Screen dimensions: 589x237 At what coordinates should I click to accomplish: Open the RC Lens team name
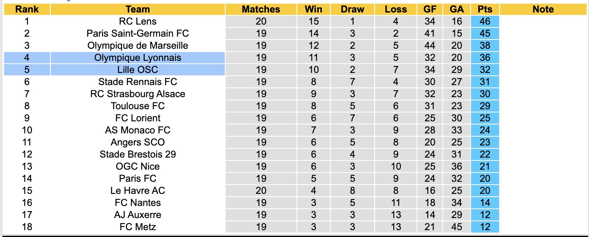click(138, 21)
